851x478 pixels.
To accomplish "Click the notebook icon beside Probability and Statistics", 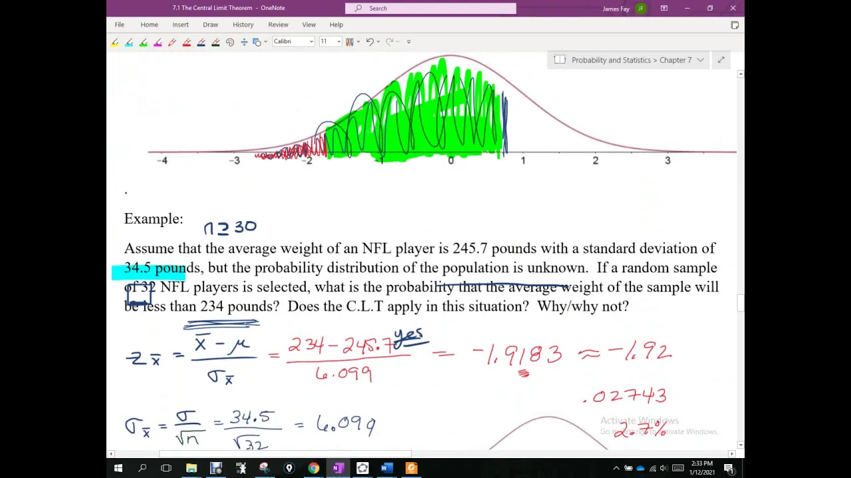I will tap(560, 60).
